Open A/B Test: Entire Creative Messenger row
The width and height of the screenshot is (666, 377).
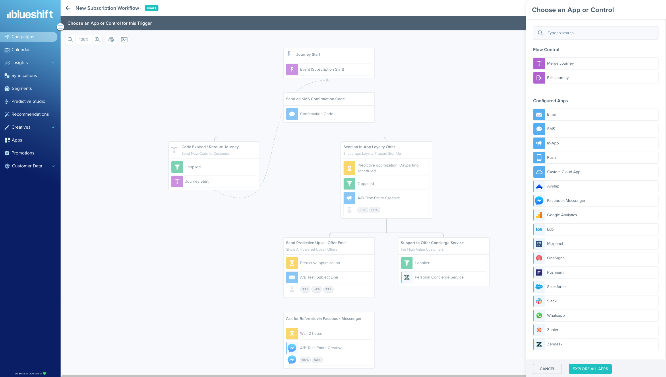(329, 348)
